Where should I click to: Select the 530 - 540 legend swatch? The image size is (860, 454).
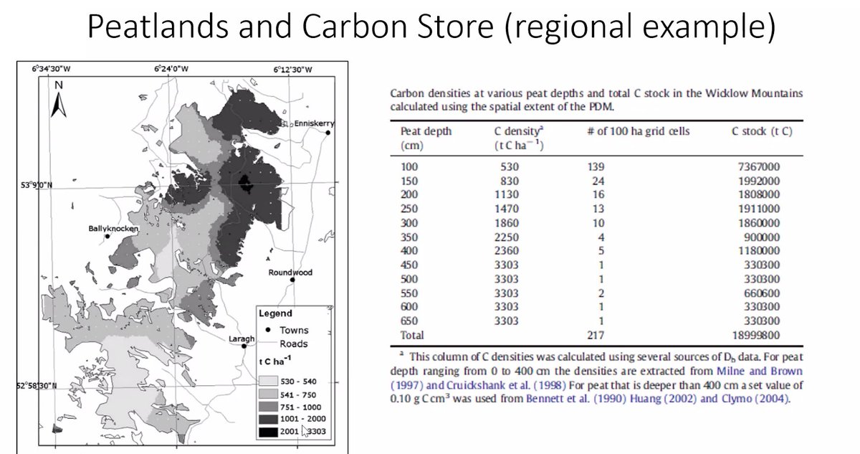(x=268, y=379)
